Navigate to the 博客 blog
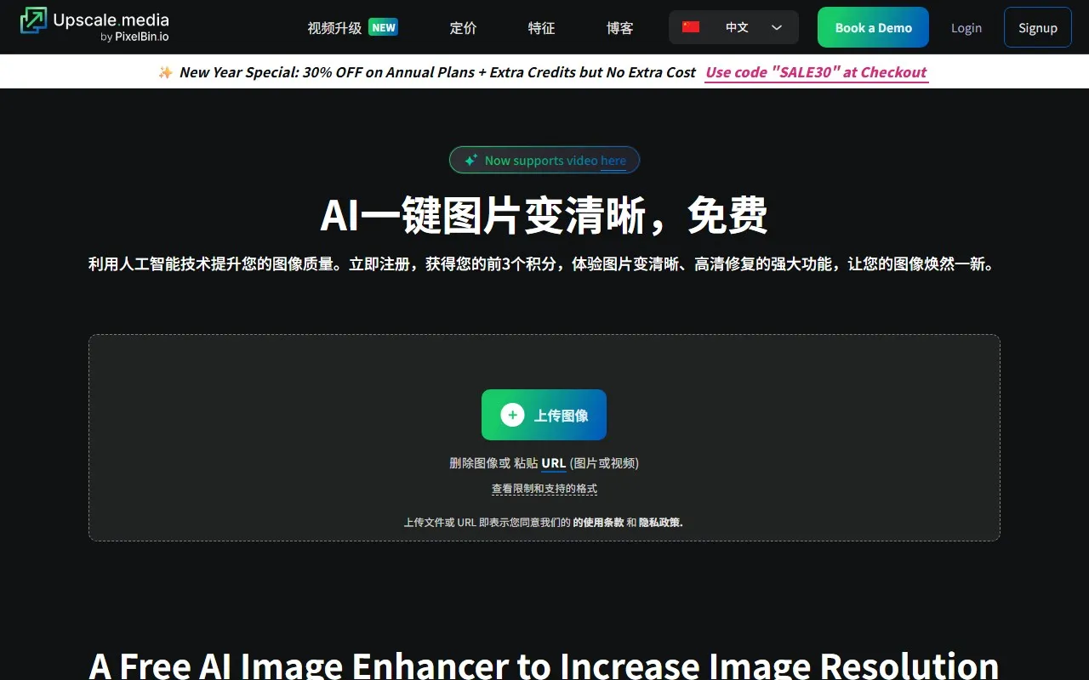The width and height of the screenshot is (1089, 680). [619, 28]
